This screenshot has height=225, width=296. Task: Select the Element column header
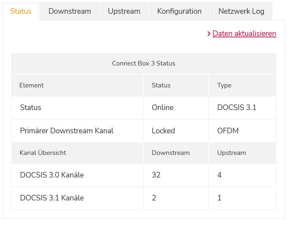[x=31, y=85]
